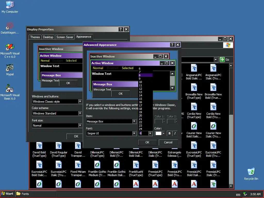
Task: Launch Microsoft Visual C++ 6.0 shortcut
Action: click(10, 51)
